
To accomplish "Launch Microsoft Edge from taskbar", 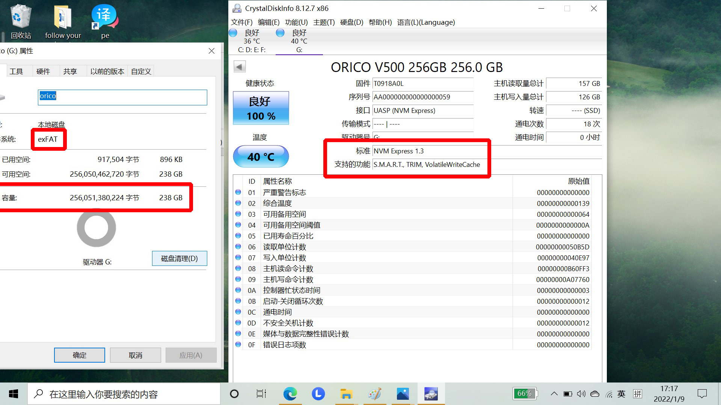I will click(290, 394).
